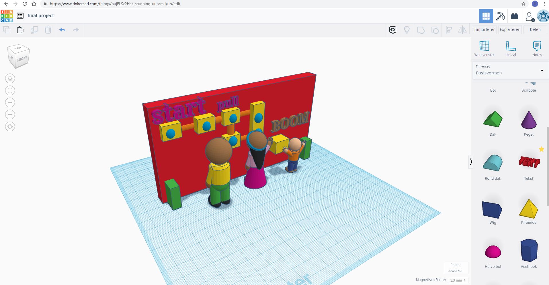Select the BOOM text object
The width and height of the screenshot is (549, 285).
290,122
